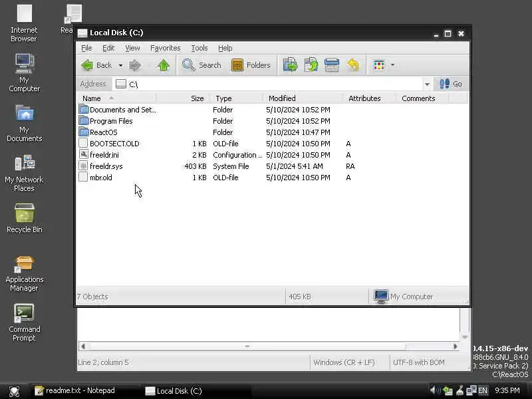Click the Views grid icon
The height and width of the screenshot is (399, 532).
coord(378,65)
